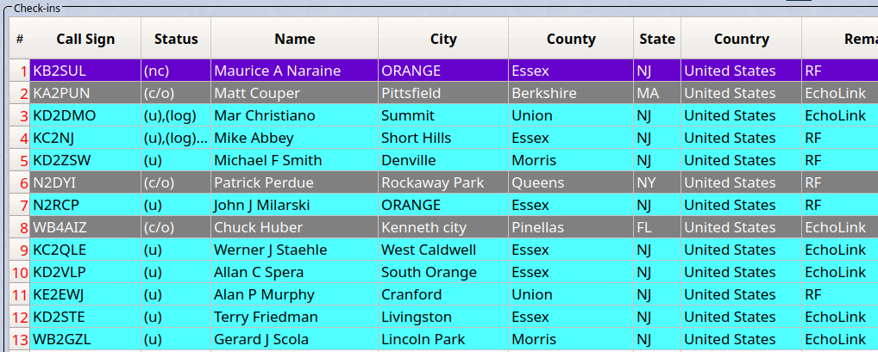Select the South Orange city cell
Image resolution: width=878 pixels, height=352 pixels.
tap(443, 272)
